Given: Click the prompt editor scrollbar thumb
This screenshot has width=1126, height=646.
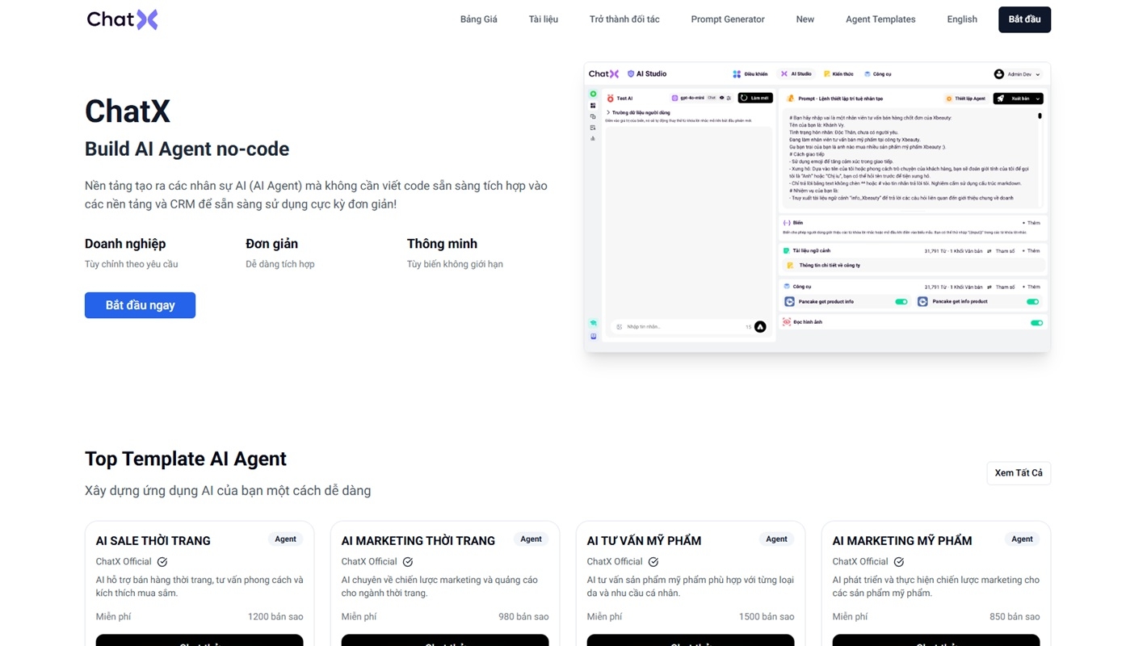Looking at the screenshot, I should pos(1040,116).
